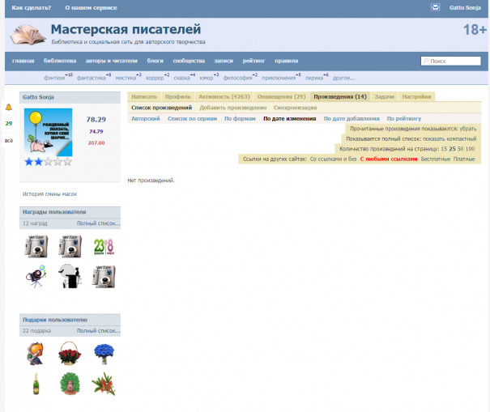Screen dimensions: 490x412
Task: Click the 'Добавить произведение' link
Action: (x=232, y=108)
